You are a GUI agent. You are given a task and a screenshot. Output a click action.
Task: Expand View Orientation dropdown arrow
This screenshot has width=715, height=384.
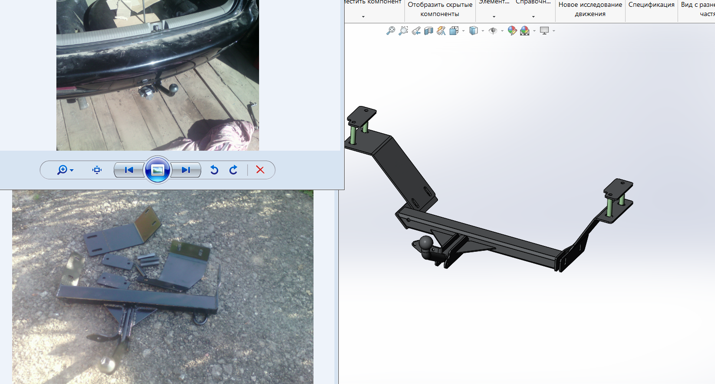point(463,31)
